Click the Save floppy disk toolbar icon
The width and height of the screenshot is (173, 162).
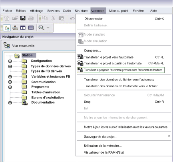point(23,18)
